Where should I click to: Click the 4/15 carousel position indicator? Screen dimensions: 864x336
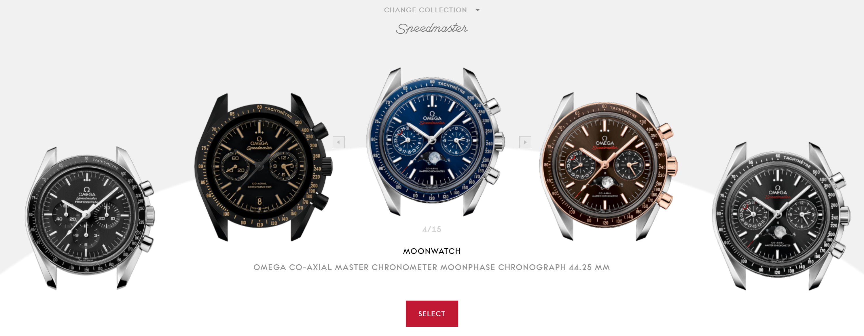click(432, 229)
